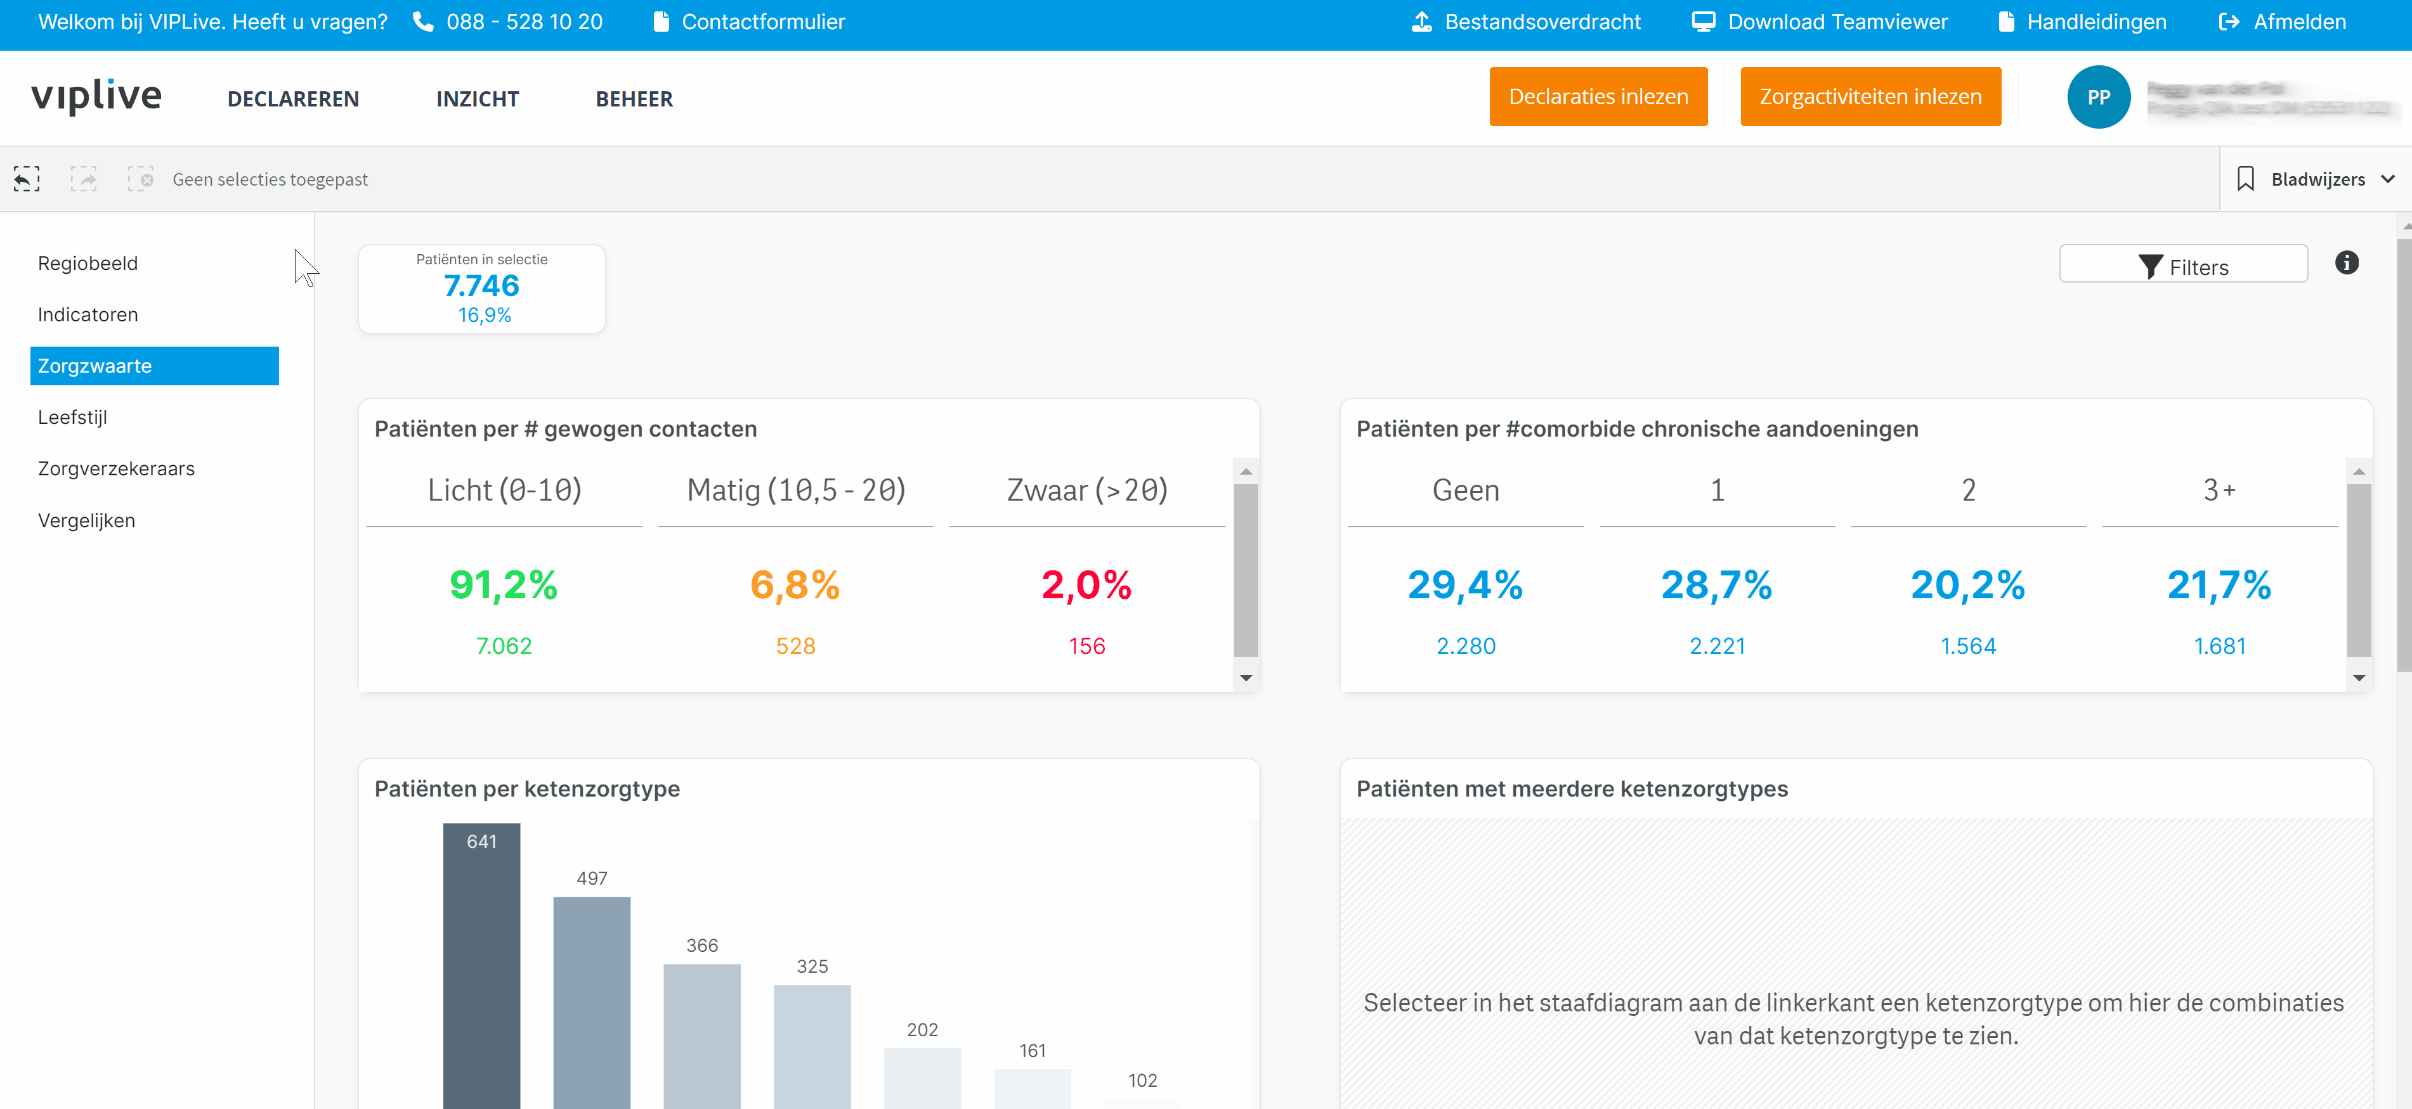
Task: Click the Handleidingen file icon
Action: tap(2005, 22)
